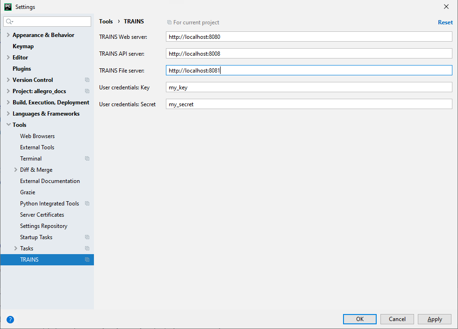This screenshot has height=329, width=458.
Task: Click the help question mark icon
Action: coord(10,320)
